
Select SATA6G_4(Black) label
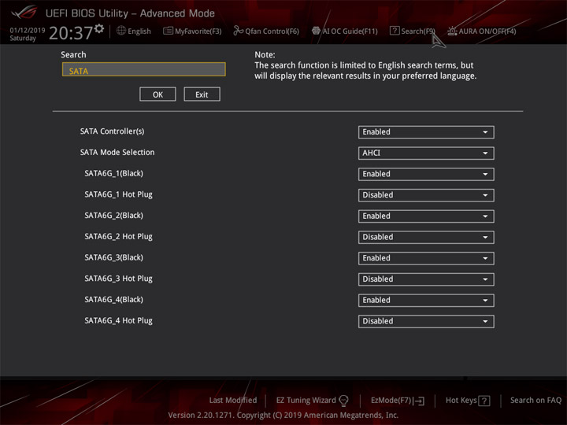click(114, 299)
